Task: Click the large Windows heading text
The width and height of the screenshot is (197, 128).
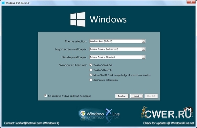Action: (108, 19)
